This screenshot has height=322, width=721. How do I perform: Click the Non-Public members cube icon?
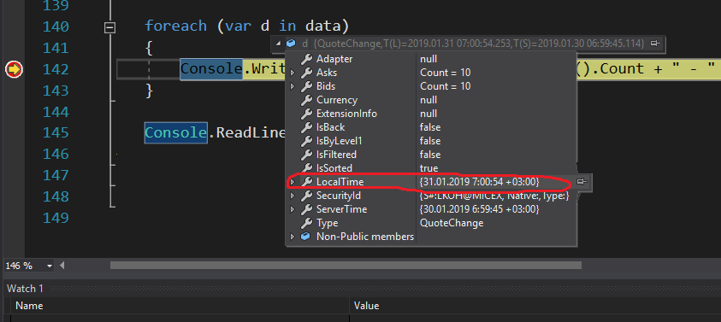click(305, 237)
